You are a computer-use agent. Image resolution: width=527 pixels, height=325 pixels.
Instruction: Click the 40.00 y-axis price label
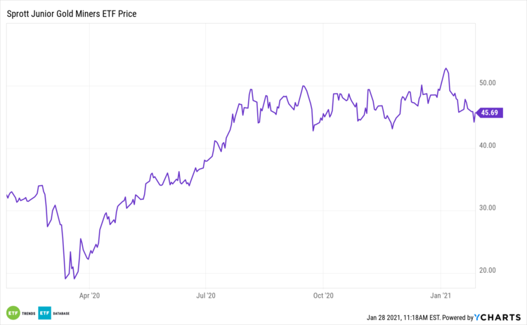pos(487,146)
